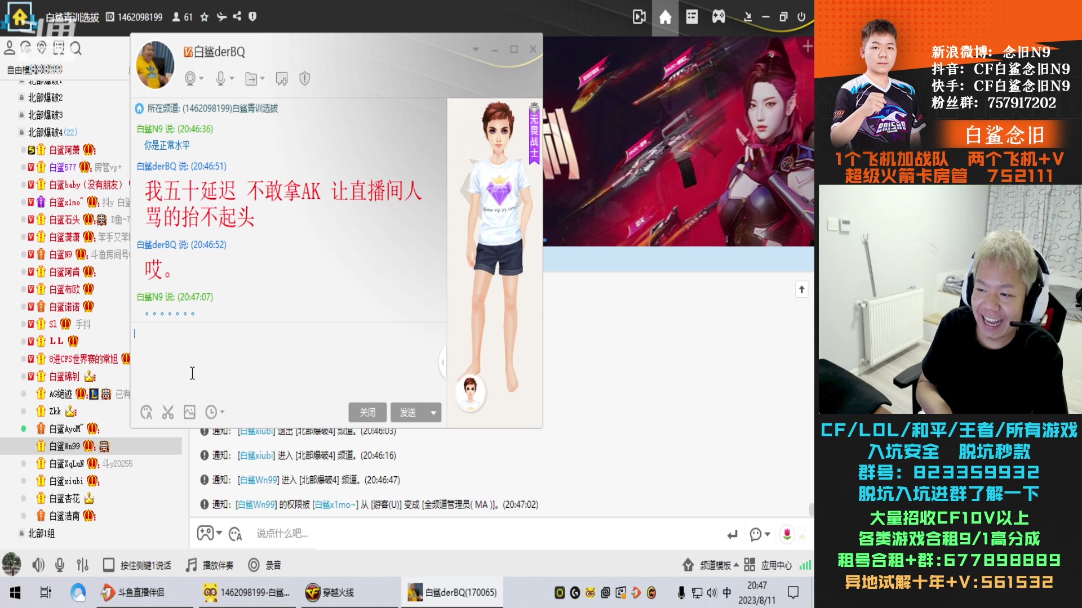The width and height of the screenshot is (1082, 608).
Task: Click the report shield icon in chat window
Action: (304, 79)
